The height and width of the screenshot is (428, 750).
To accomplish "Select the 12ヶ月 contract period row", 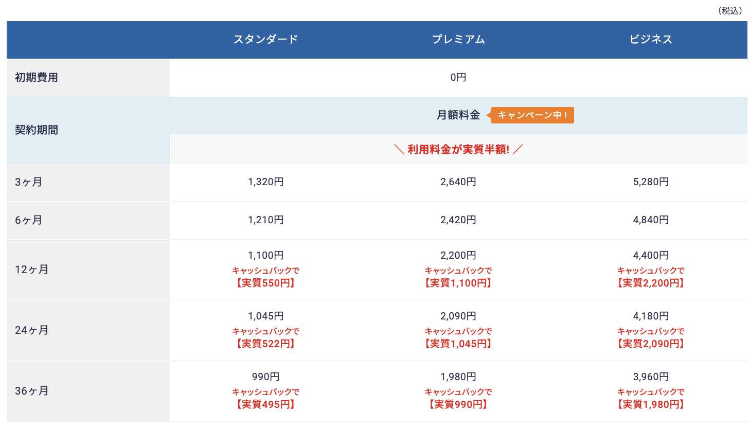I will [32, 270].
